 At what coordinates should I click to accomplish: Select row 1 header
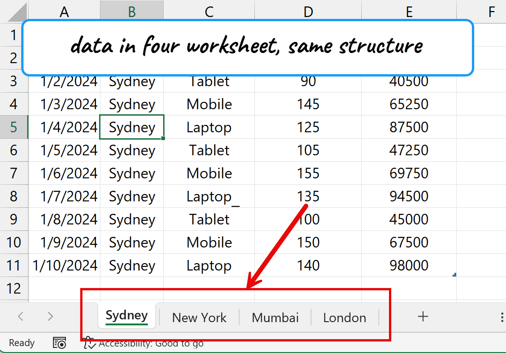[13, 35]
